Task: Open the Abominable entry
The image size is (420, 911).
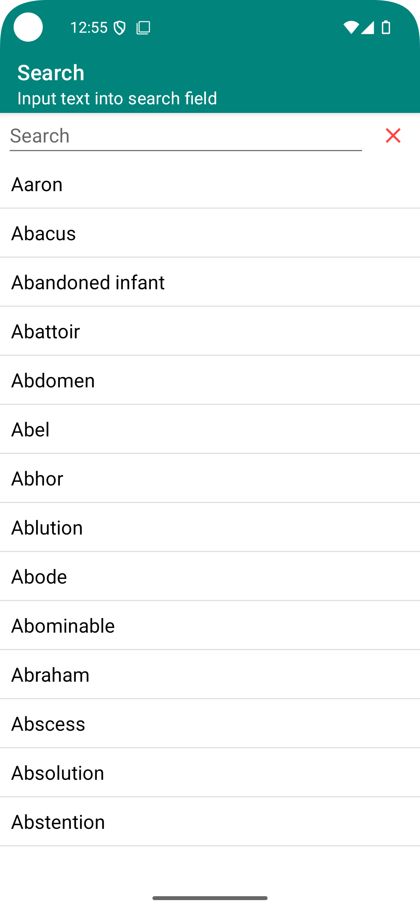Action: [210, 626]
